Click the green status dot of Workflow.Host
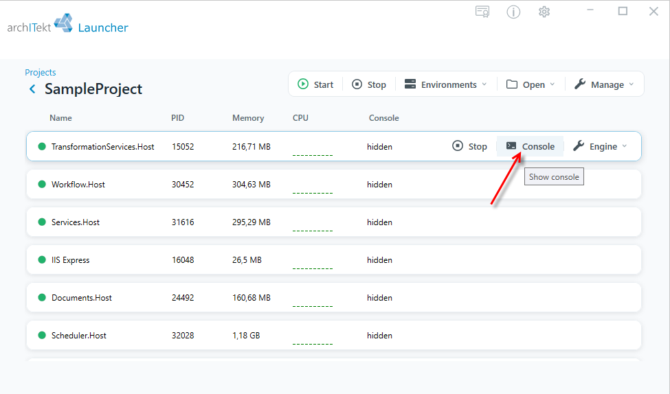The width and height of the screenshot is (670, 394). pyautogui.click(x=42, y=185)
